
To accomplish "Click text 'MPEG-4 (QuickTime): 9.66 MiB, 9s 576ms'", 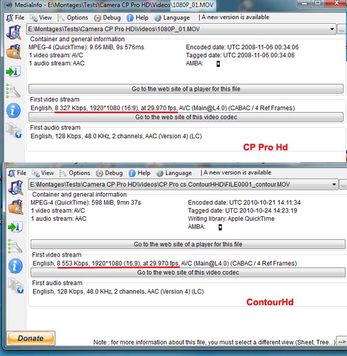I will (x=86, y=47).
